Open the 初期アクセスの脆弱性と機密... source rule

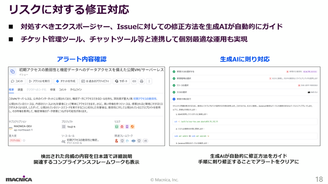[83, 140]
